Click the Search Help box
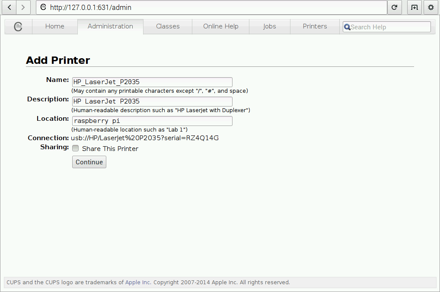Image resolution: width=440 pixels, height=292 pixels. tap(387, 27)
